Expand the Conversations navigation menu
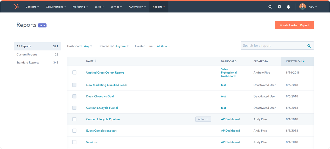Image resolution: width=330 pixels, height=149 pixels. click(x=56, y=7)
